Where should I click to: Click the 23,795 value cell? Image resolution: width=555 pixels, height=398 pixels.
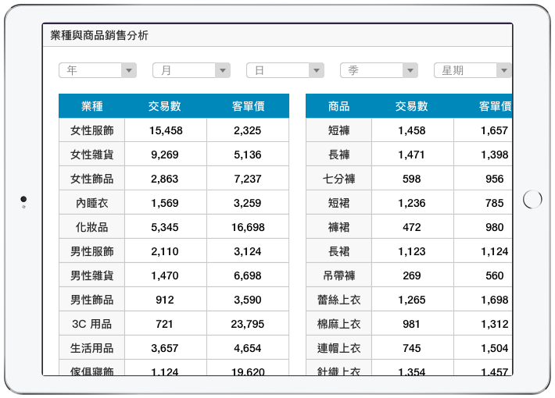pyautogui.click(x=248, y=324)
